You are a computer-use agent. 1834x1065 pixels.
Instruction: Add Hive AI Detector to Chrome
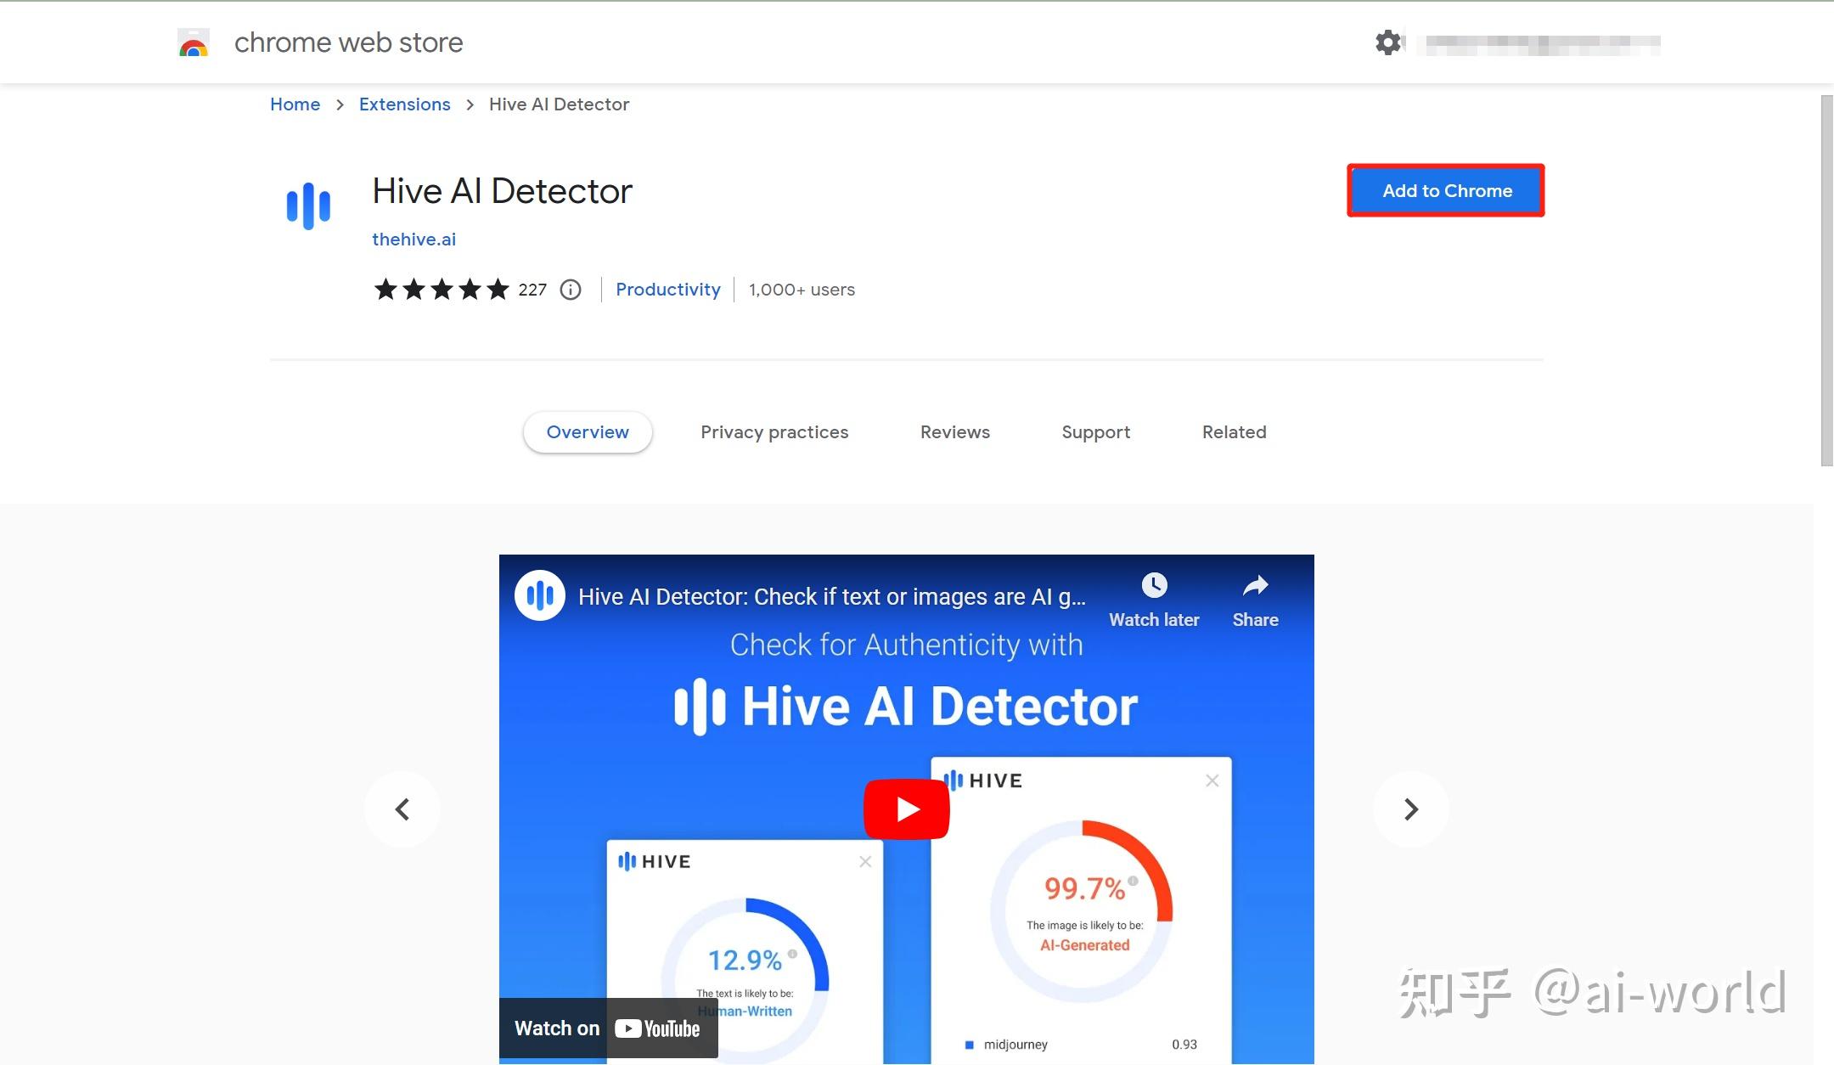(1446, 190)
